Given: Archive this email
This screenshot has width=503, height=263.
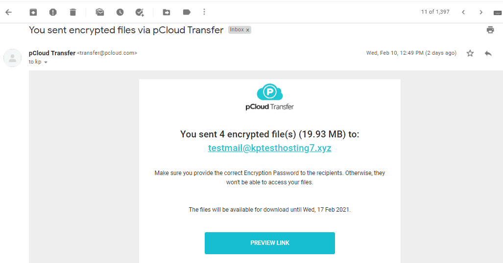Looking at the screenshot, I should (x=33, y=12).
